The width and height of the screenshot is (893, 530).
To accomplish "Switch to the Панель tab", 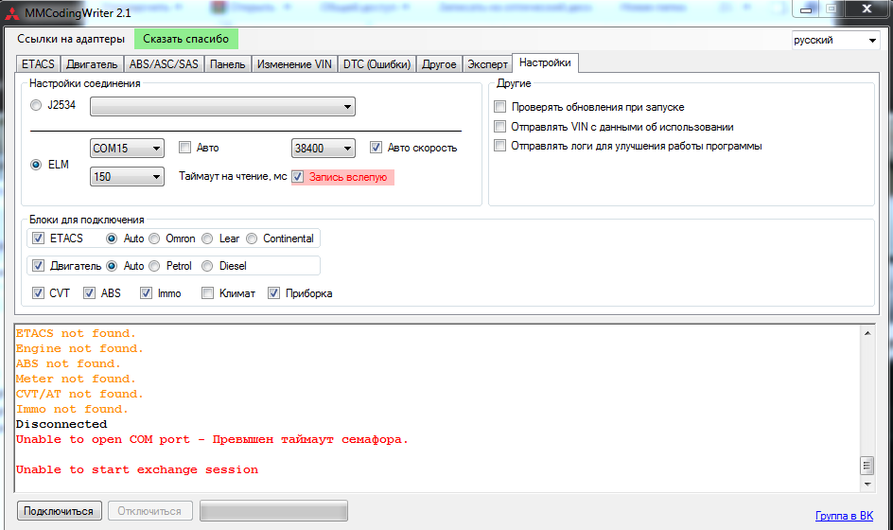I will 227,64.
